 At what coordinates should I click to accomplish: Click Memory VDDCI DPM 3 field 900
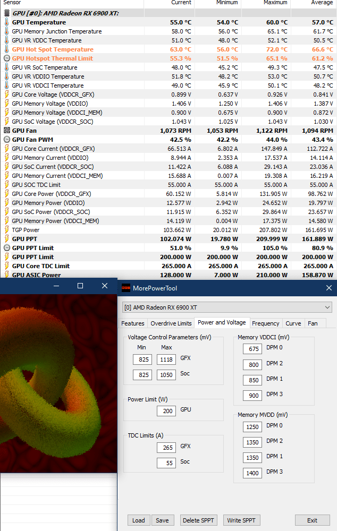coord(252,396)
